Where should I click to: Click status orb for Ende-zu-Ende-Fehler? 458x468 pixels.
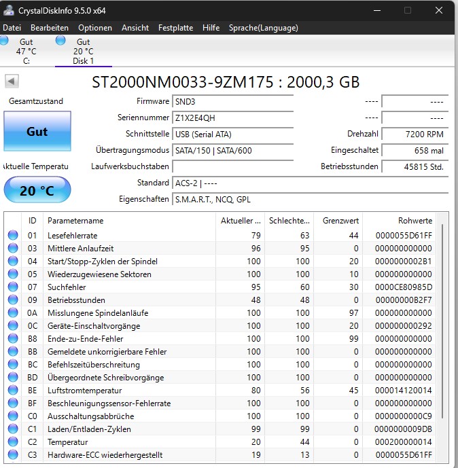[x=13, y=338]
